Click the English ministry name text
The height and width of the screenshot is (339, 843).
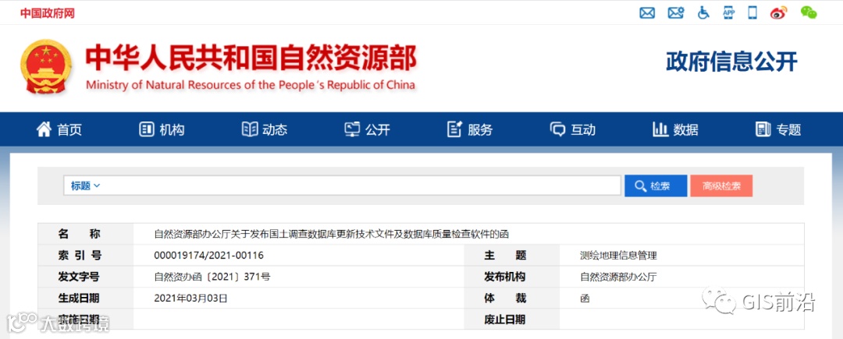tap(251, 85)
